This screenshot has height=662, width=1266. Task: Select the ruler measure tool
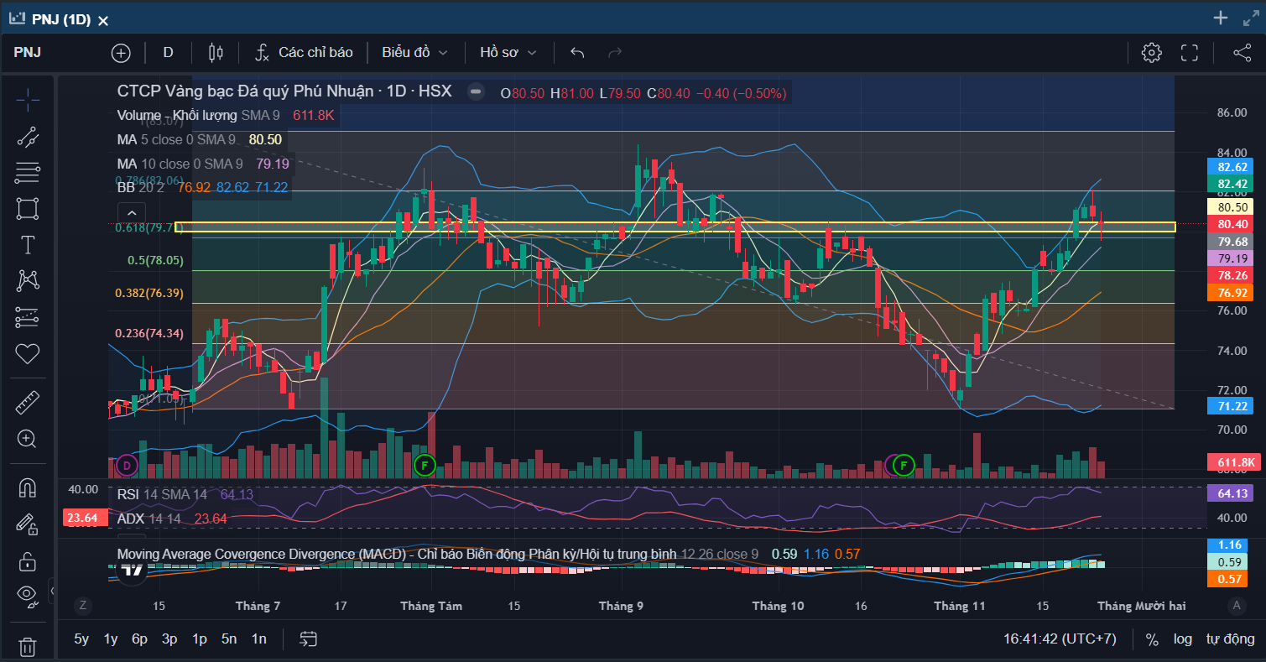pyautogui.click(x=28, y=403)
